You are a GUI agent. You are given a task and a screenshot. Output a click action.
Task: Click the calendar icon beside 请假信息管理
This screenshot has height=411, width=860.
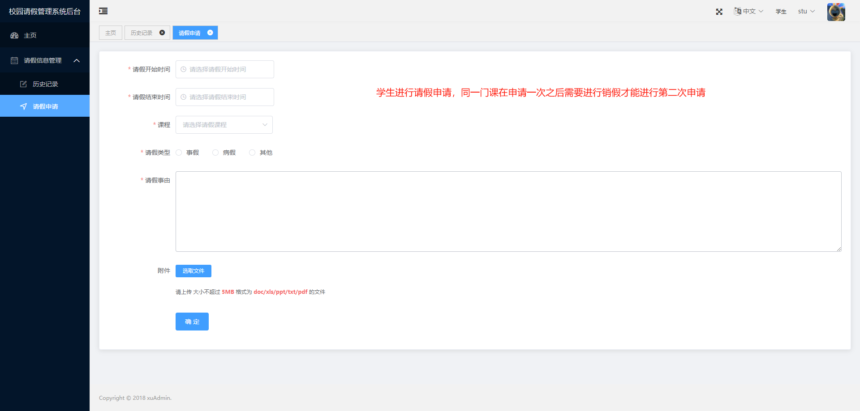click(x=14, y=60)
